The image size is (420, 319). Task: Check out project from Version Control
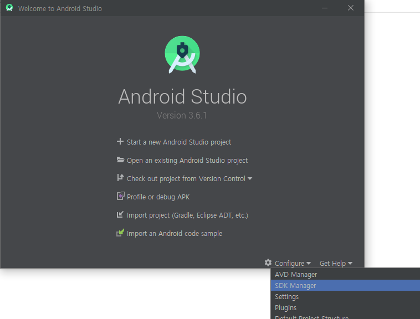[x=186, y=178]
